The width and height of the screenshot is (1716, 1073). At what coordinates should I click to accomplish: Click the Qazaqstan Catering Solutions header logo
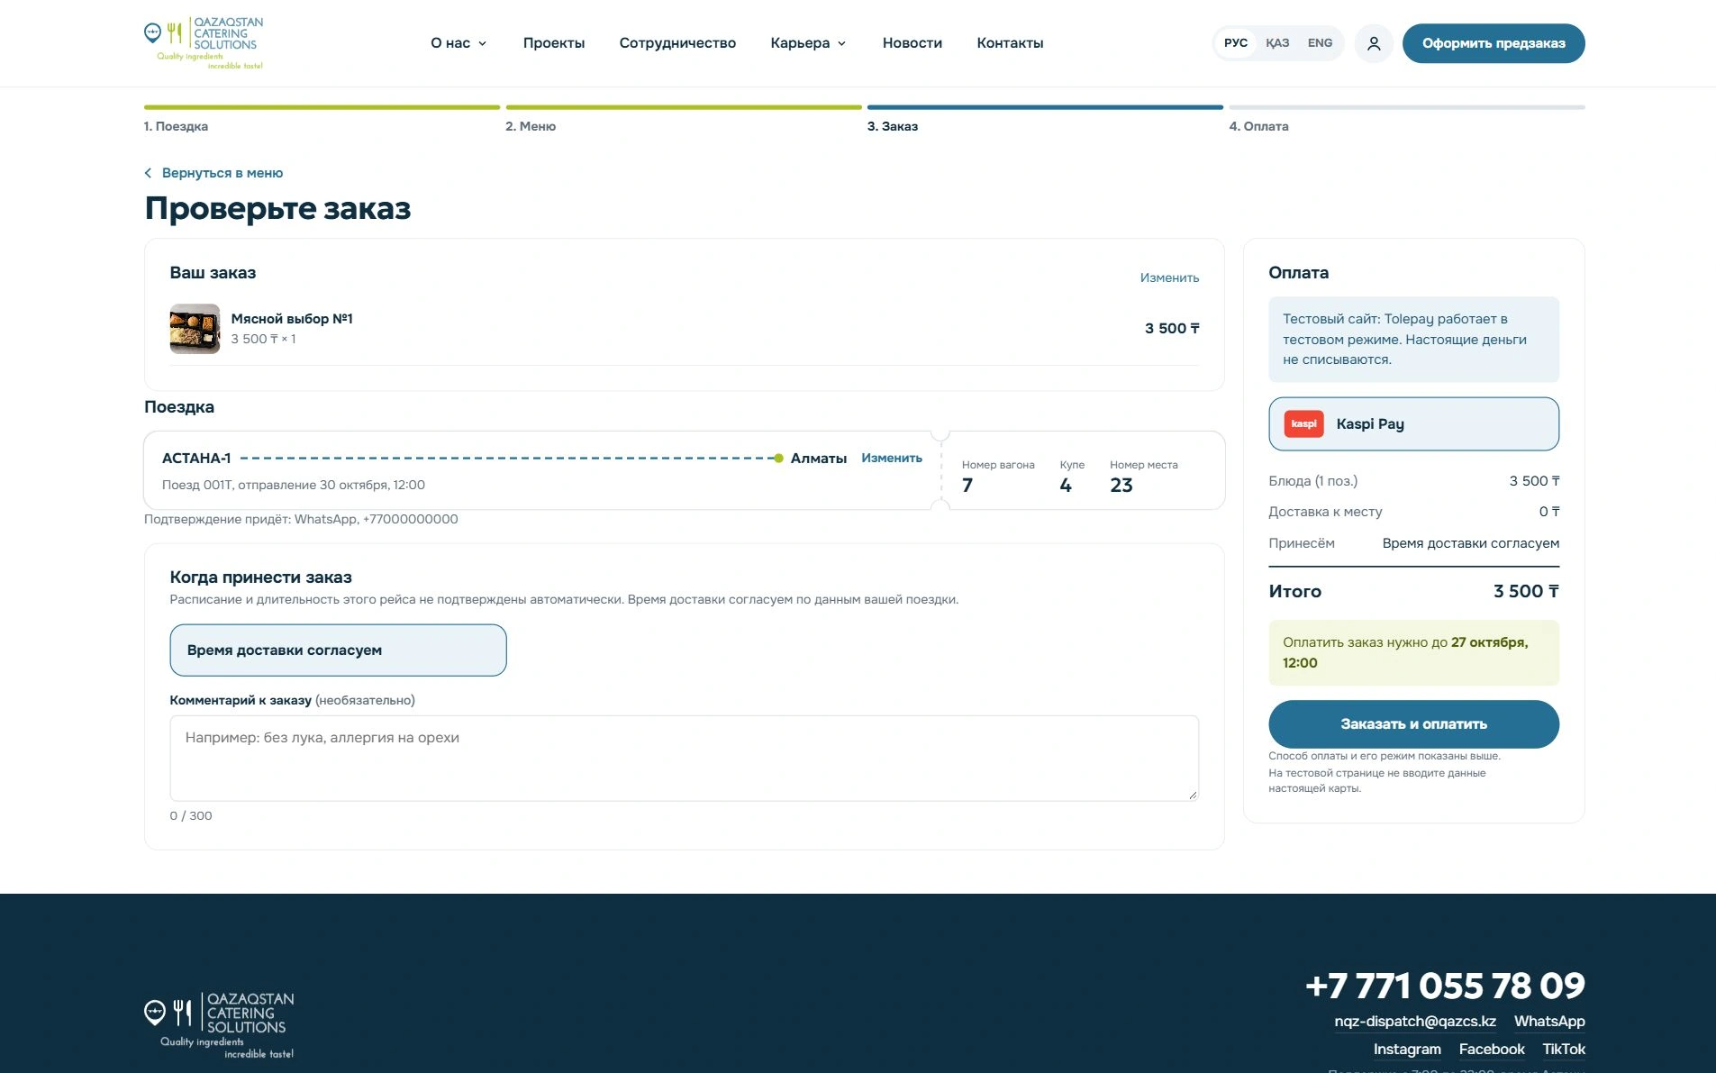(204, 43)
